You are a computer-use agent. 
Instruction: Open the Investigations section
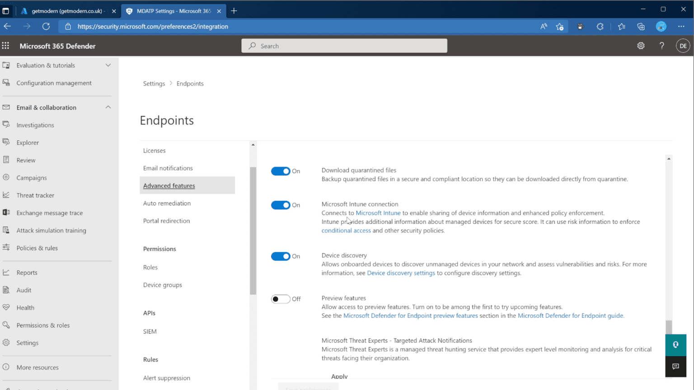35,125
